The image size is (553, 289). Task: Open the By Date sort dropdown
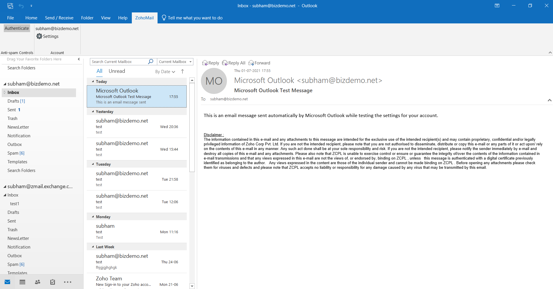pyautogui.click(x=165, y=72)
